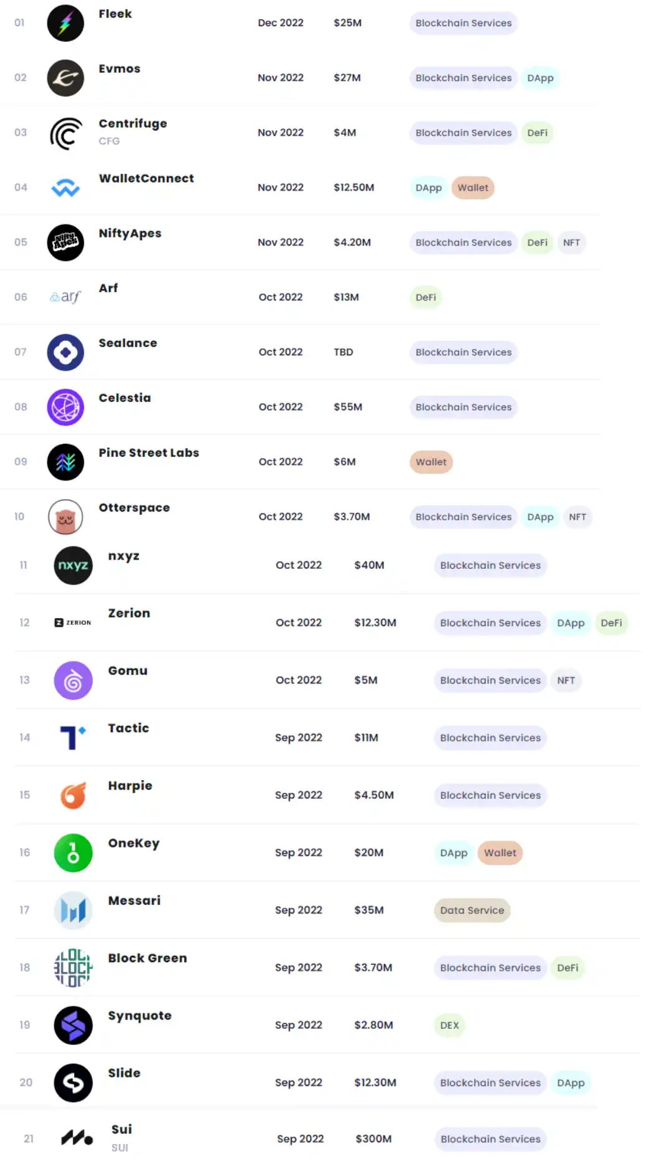664x1169 pixels.
Task: Click the Synquote purple logo
Action: pos(73,1025)
